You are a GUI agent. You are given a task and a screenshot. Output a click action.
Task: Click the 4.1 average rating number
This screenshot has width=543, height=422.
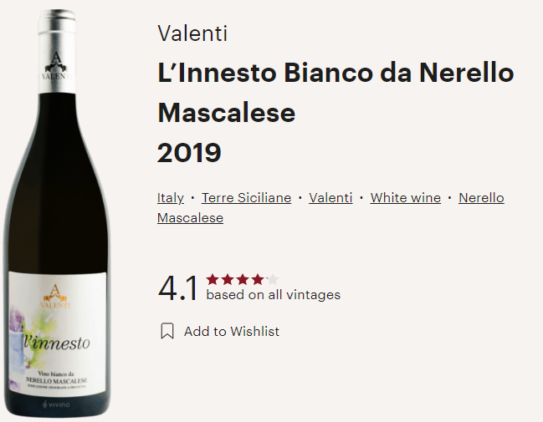click(178, 287)
